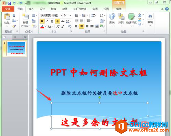Switch to Outline tab in slide pane

pos(15,37)
